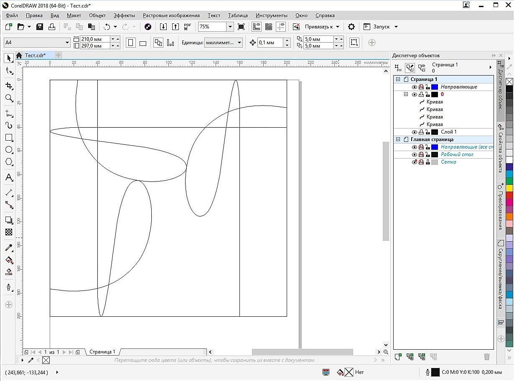Choose the Drop Shadow tool
This screenshot has width=514, height=381.
[8, 220]
